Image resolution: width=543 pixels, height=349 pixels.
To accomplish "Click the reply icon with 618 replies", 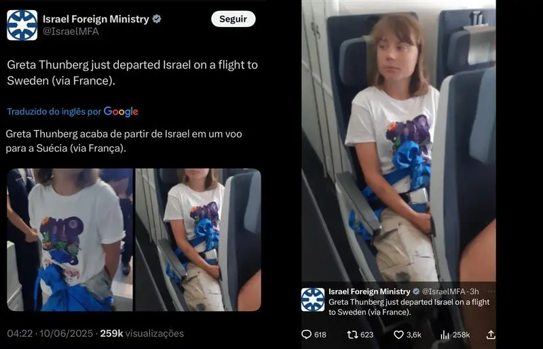I will (x=307, y=334).
